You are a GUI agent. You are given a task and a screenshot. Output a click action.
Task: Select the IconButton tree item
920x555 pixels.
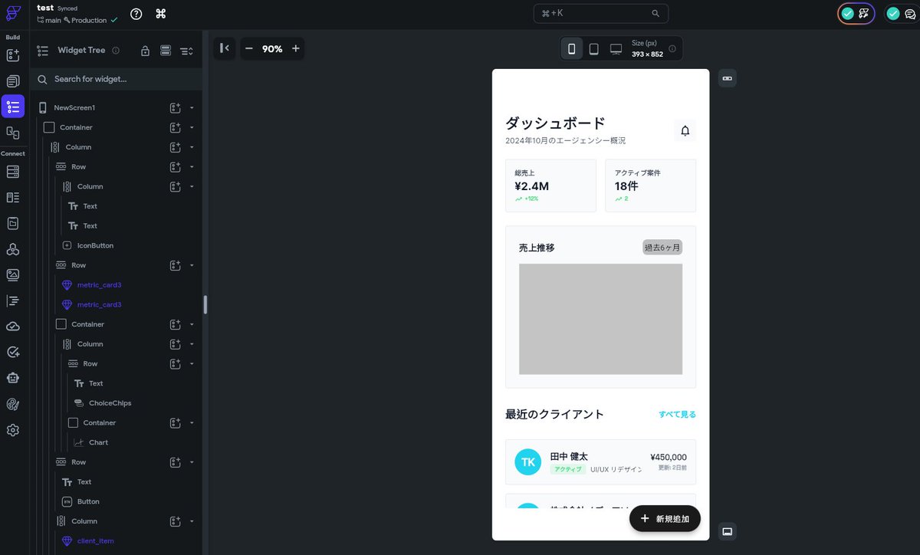pos(95,245)
